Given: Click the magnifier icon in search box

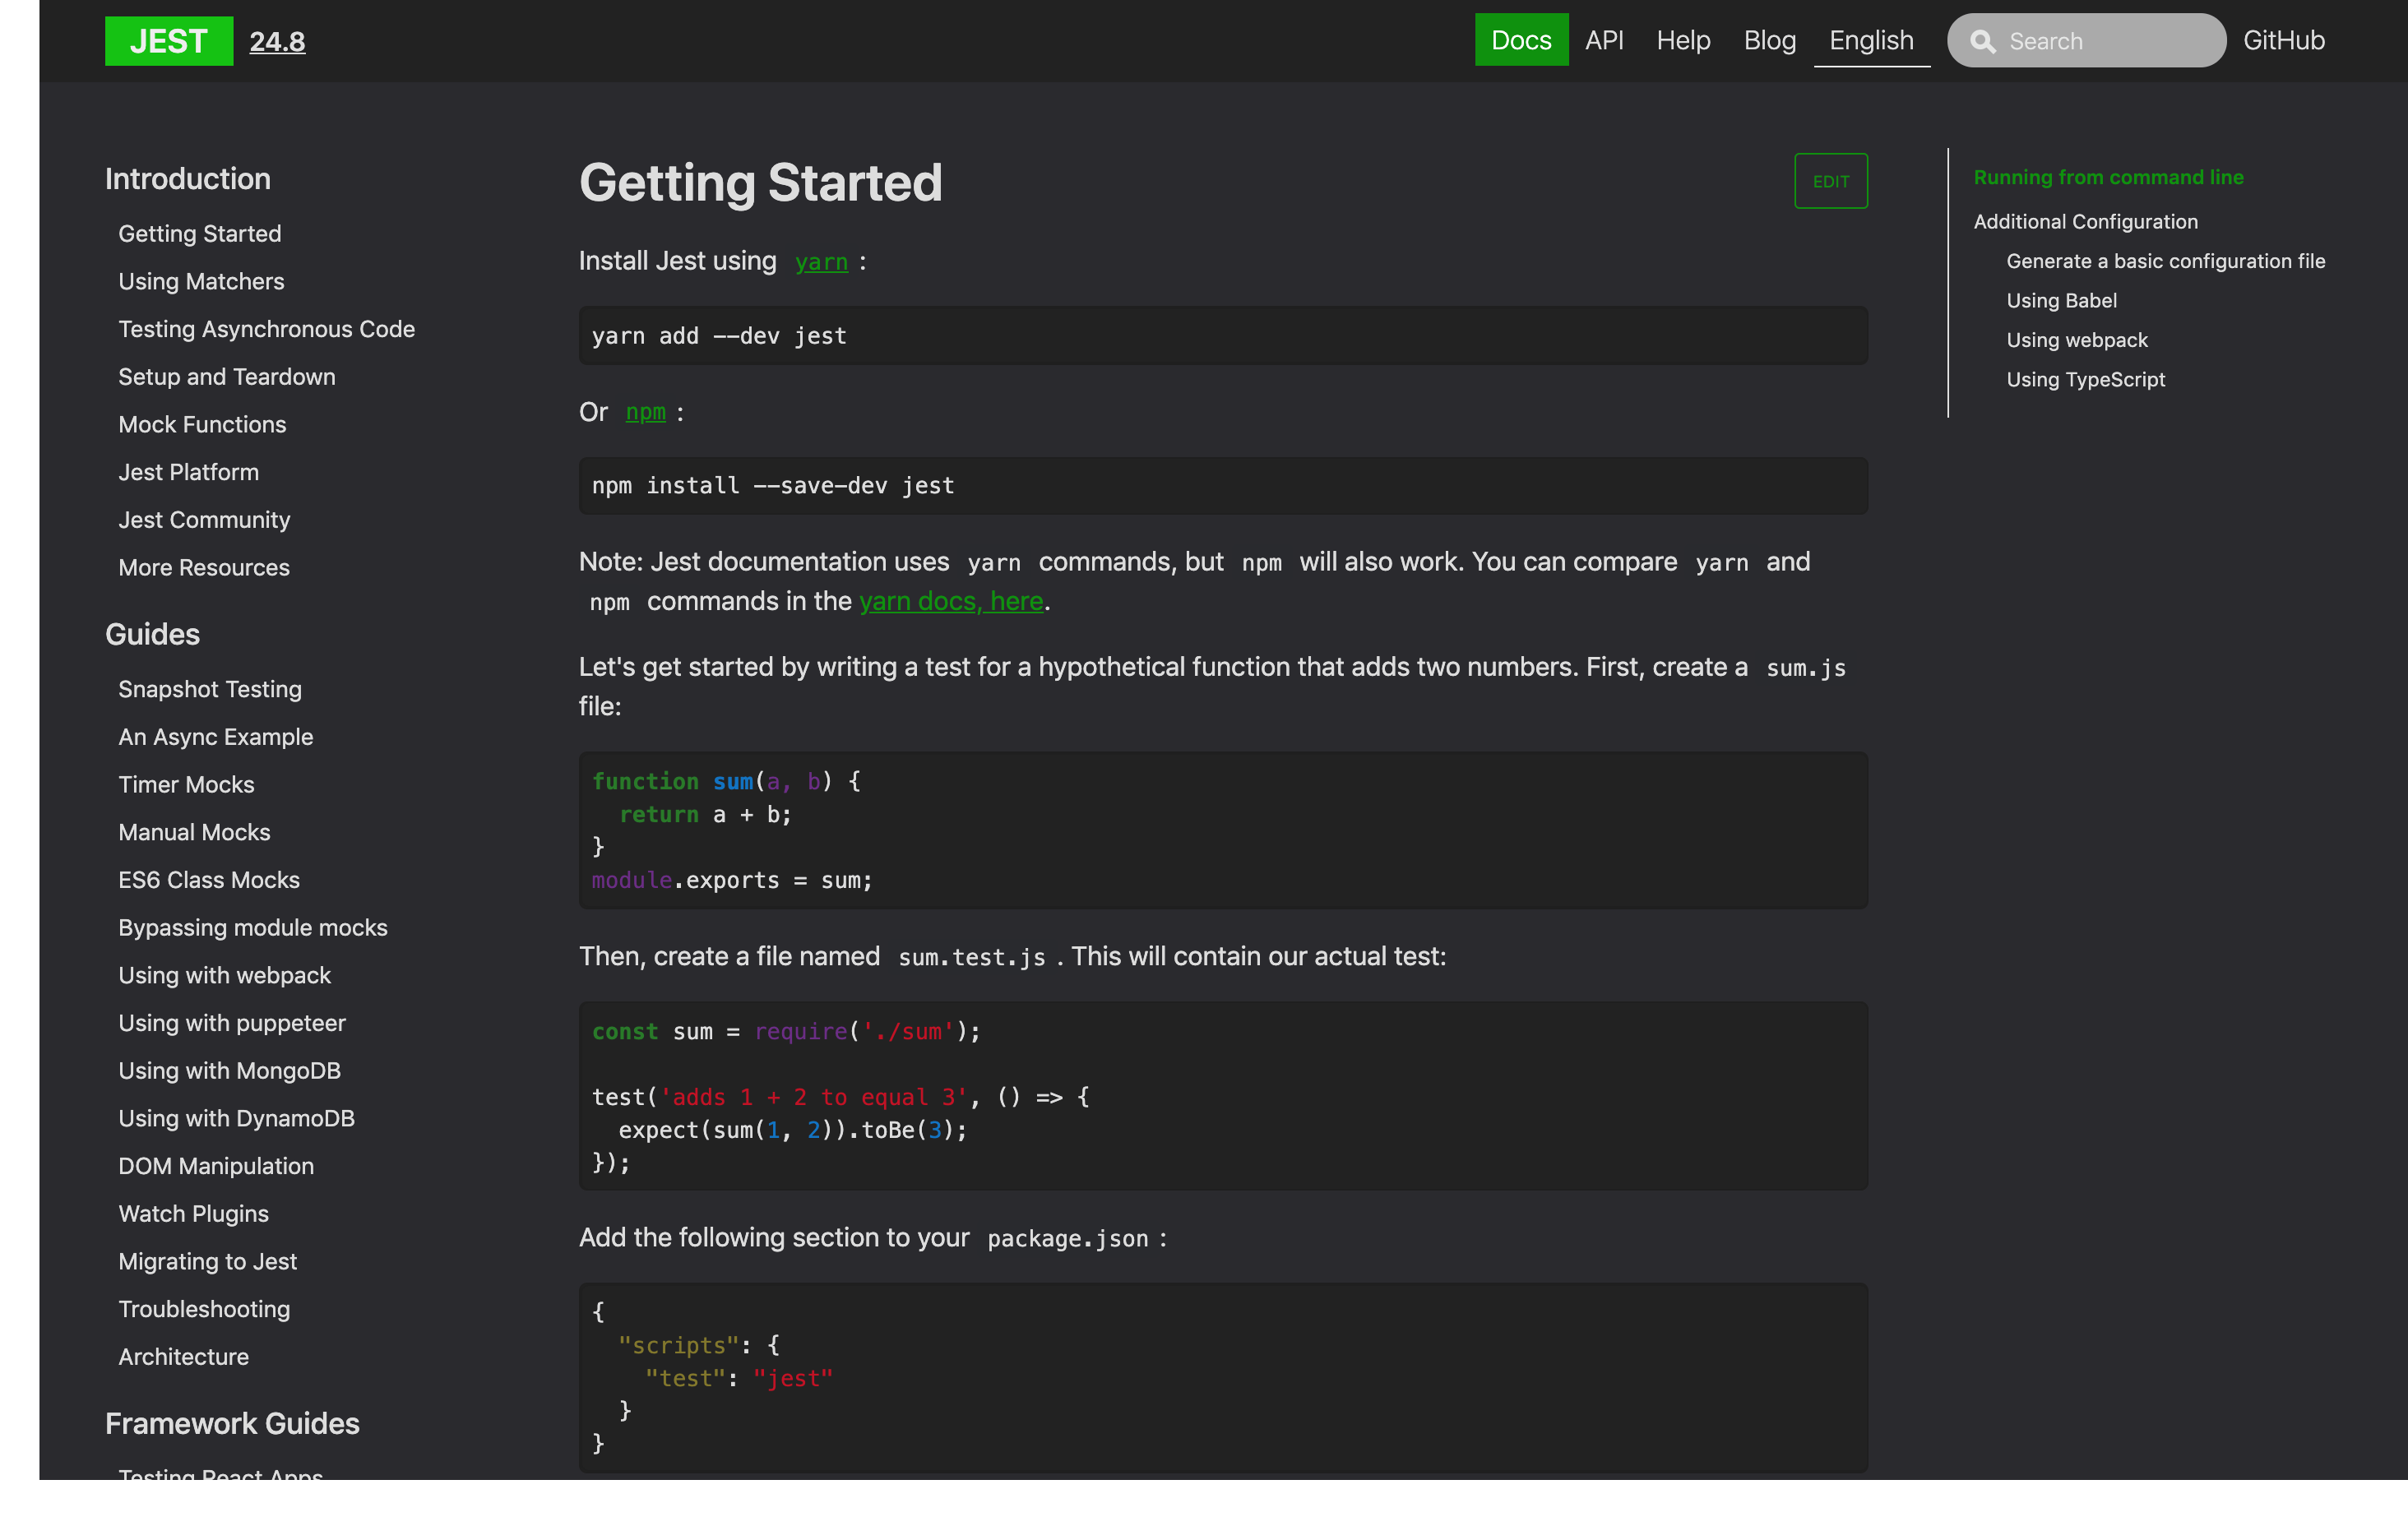Looking at the screenshot, I should (x=1982, y=42).
